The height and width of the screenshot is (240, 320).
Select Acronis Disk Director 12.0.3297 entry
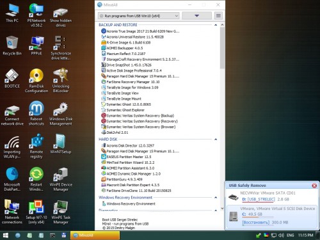[x=127, y=145]
